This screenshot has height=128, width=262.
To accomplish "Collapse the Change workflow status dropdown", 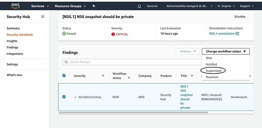I will tap(226, 52).
